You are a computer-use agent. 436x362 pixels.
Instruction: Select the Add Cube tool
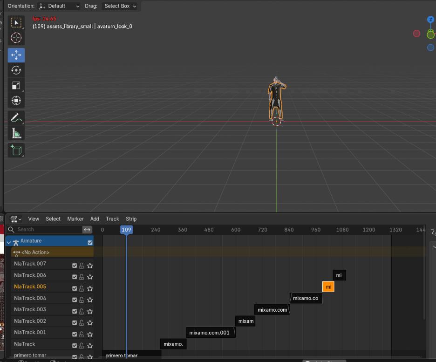(16, 150)
